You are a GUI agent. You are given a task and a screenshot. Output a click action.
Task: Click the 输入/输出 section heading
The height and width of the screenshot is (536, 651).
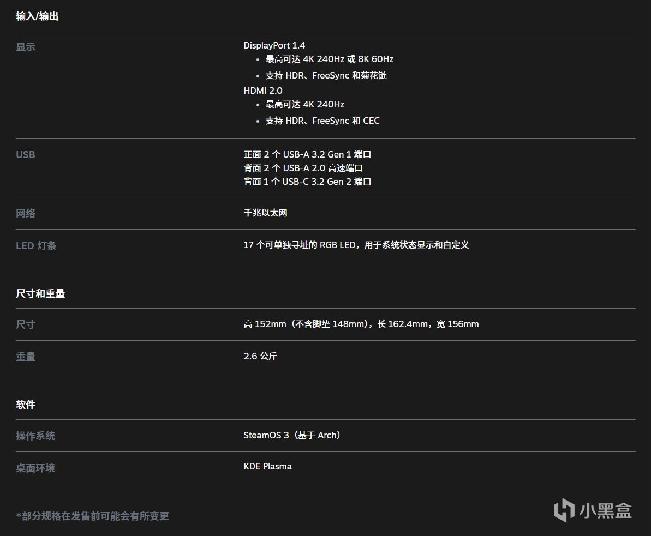coord(37,16)
